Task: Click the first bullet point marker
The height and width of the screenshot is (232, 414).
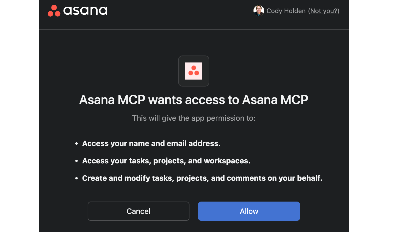Action: pyautogui.click(x=76, y=143)
